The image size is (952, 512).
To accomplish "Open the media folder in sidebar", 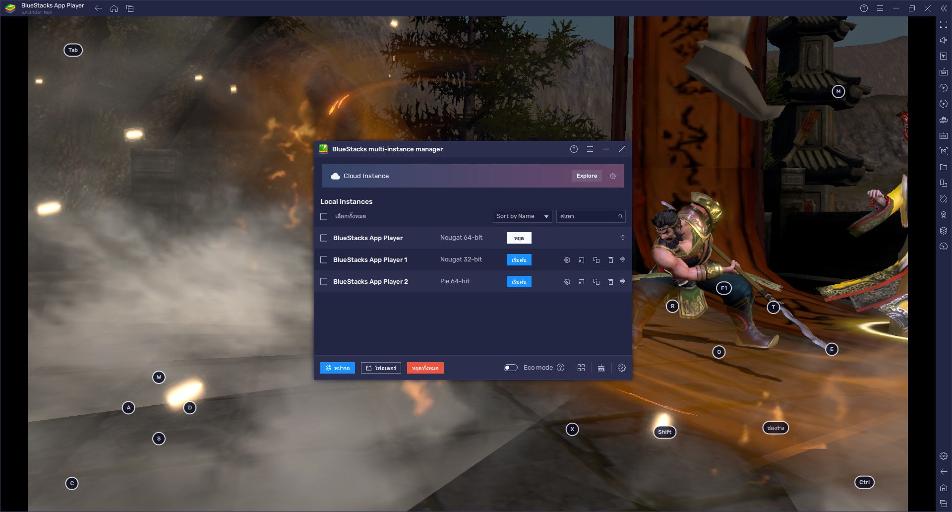I will coord(943,167).
